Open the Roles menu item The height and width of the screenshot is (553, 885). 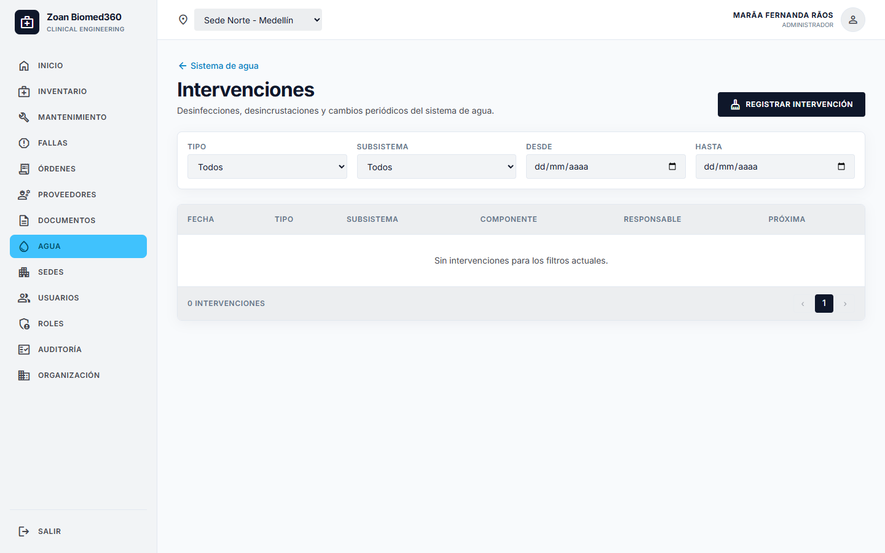point(78,324)
